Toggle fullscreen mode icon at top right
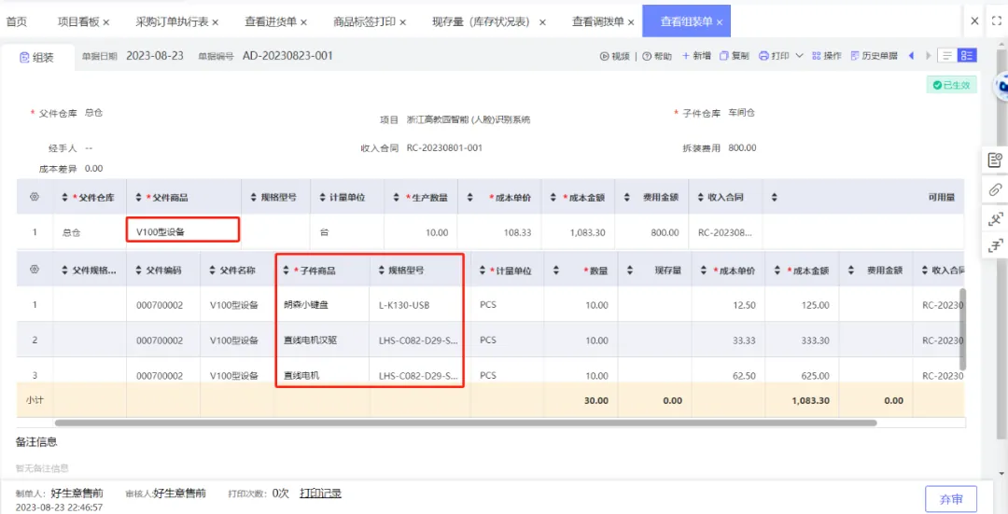The width and height of the screenshot is (1008, 514). [x=997, y=21]
